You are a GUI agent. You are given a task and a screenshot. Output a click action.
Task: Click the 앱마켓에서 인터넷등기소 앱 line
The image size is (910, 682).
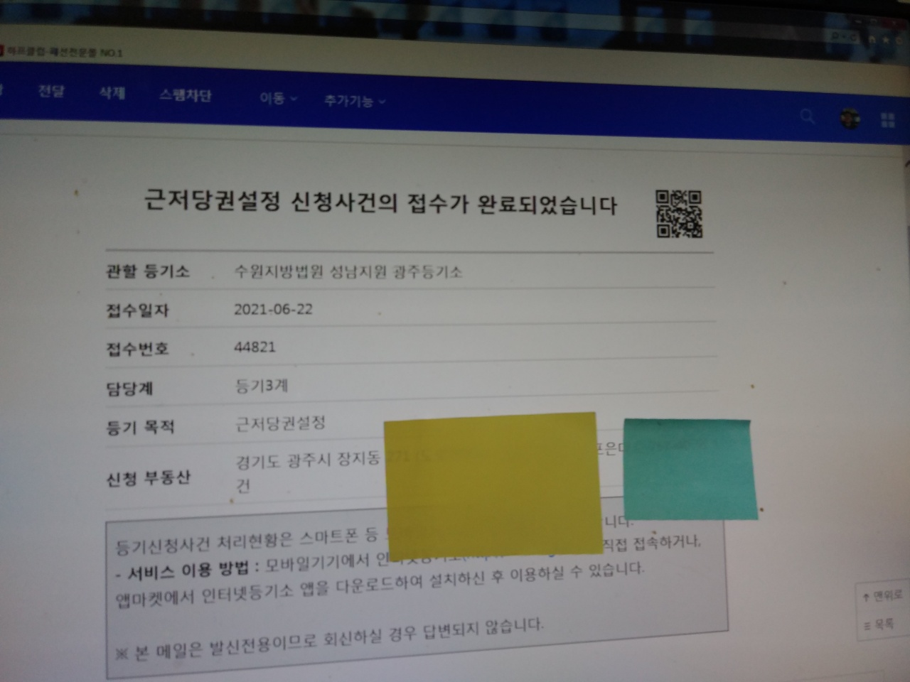(380, 584)
